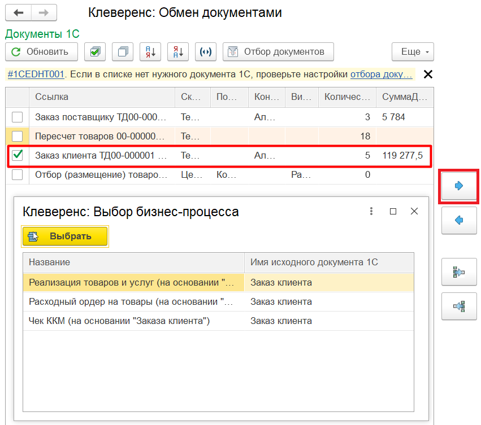The image size is (481, 425).
Task: Uncheck all documents with the deselect icon
Action: point(123,52)
